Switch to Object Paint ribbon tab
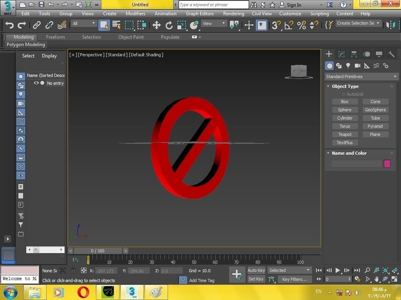This screenshot has width=401, height=300. pos(131,37)
